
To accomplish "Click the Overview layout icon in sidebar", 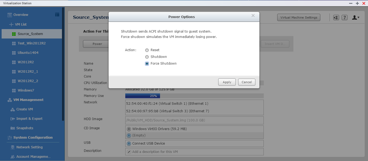I will coord(57,15).
